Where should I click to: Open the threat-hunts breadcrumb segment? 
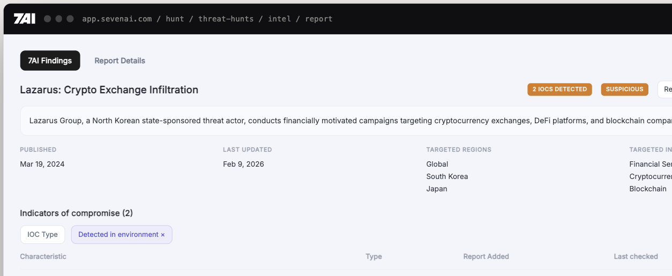(x=226, y=19)
